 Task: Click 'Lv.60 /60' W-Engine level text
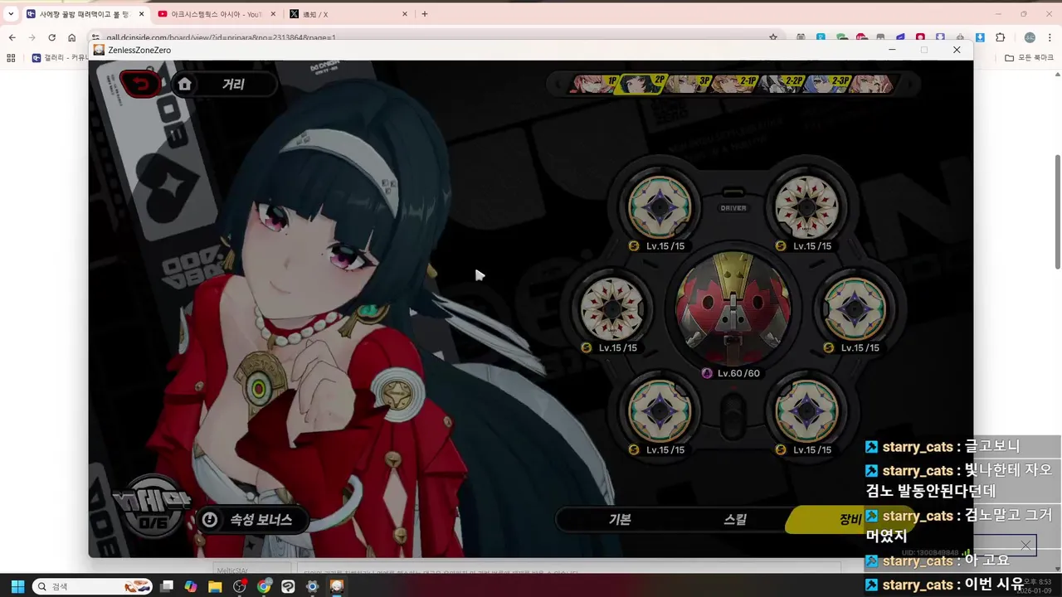(738, 373)
